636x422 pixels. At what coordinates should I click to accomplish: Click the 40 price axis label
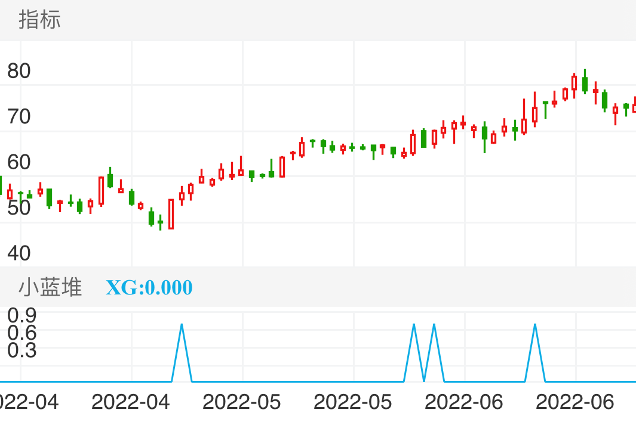[x=19, y=253]
